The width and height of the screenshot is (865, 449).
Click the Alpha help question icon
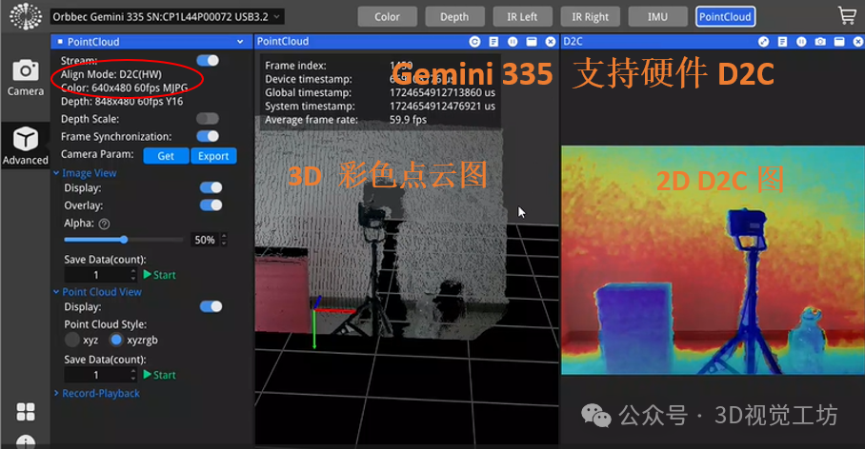tap(104, 224)
